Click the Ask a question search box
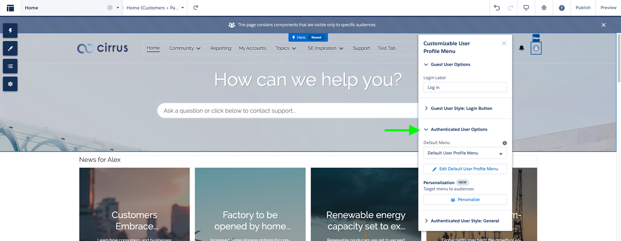The width and height of the screenshot is (621, 241). [x=288, y=111]
